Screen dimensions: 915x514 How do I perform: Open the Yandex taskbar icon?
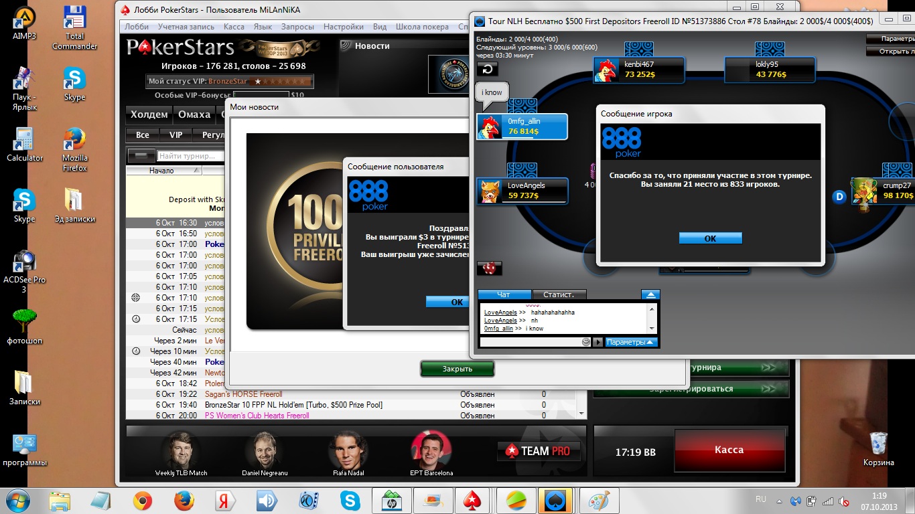pyautogui.click(x=225, y=501)
